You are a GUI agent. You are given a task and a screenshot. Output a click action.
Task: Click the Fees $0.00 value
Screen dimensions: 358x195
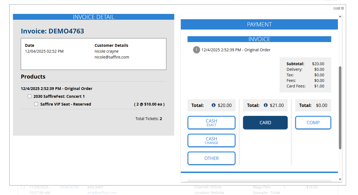(x=319, y=81)
